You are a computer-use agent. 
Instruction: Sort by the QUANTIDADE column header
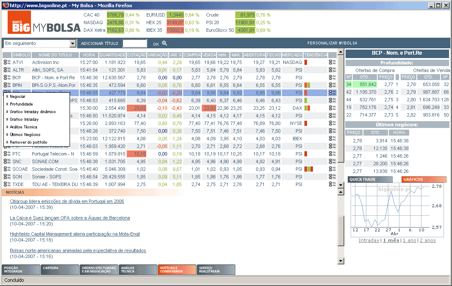click(x=112, y=55)
